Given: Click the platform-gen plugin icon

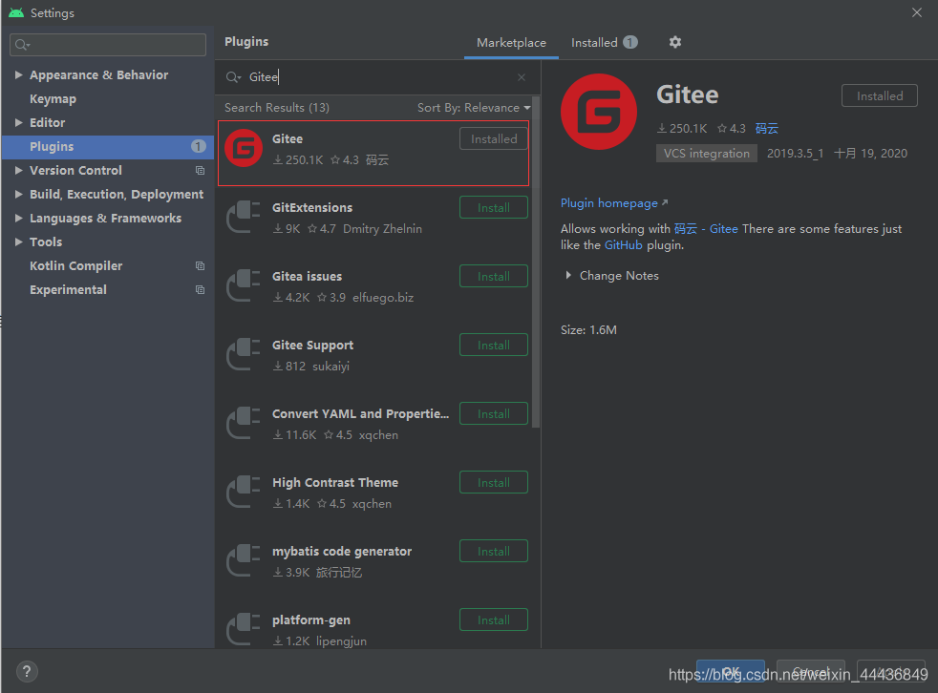Looking at the screenshot, I should (x=244, y=629).
